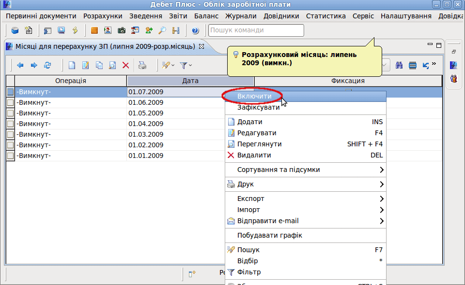Click the copy record icon in panel toolbar

(99, 65)
